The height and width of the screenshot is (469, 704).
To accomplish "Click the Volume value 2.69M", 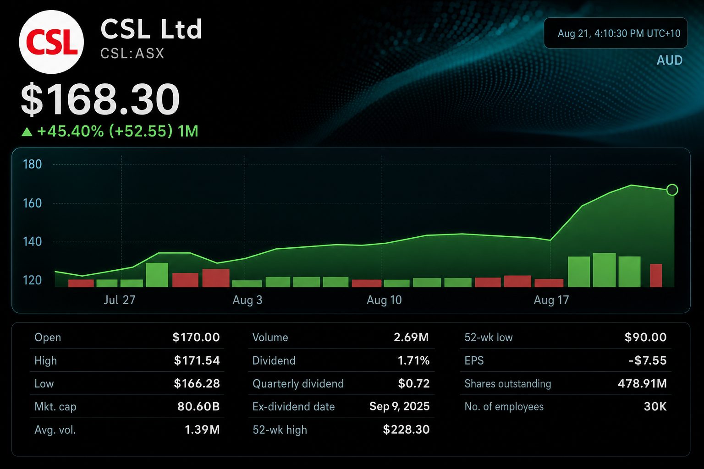I will point(411,338).
